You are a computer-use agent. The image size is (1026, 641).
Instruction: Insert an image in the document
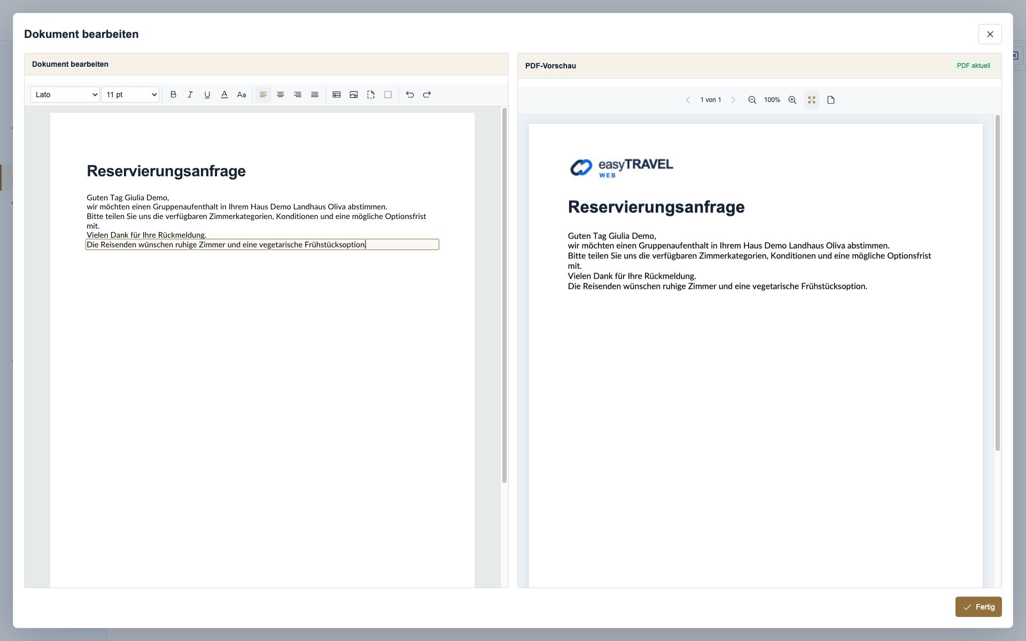coord(354,95)
